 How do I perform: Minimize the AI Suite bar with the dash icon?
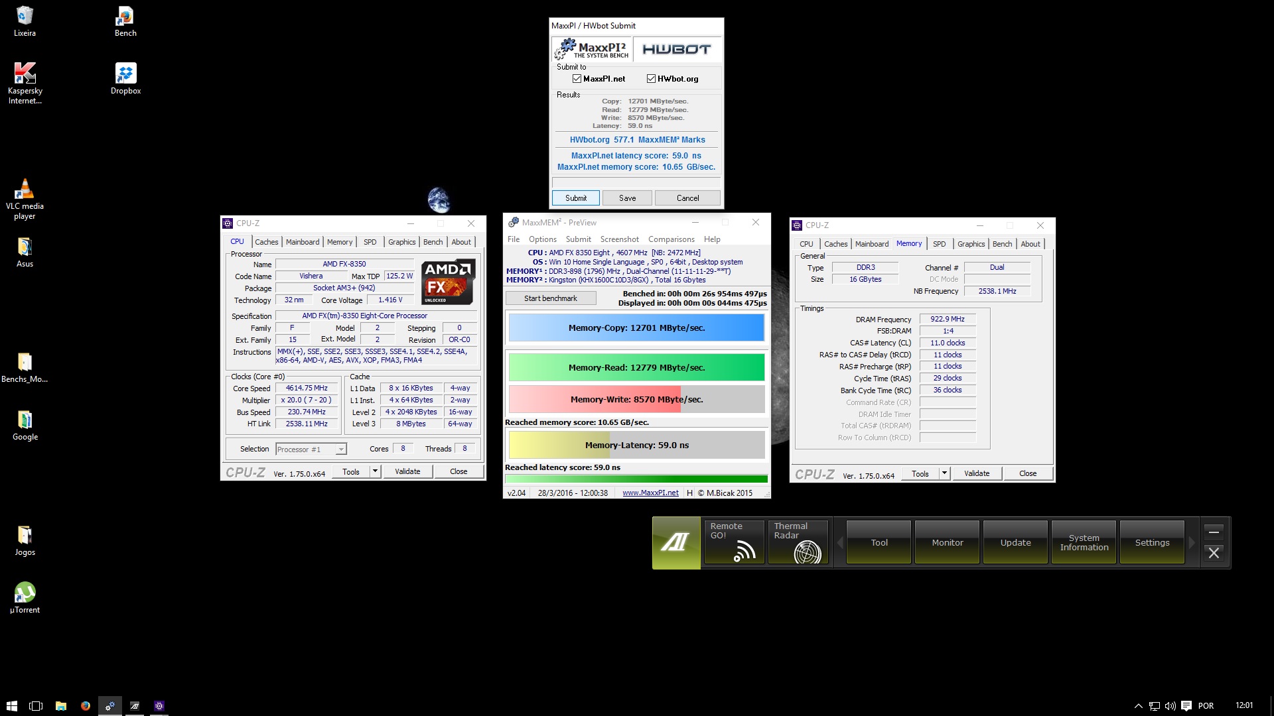1214,532
